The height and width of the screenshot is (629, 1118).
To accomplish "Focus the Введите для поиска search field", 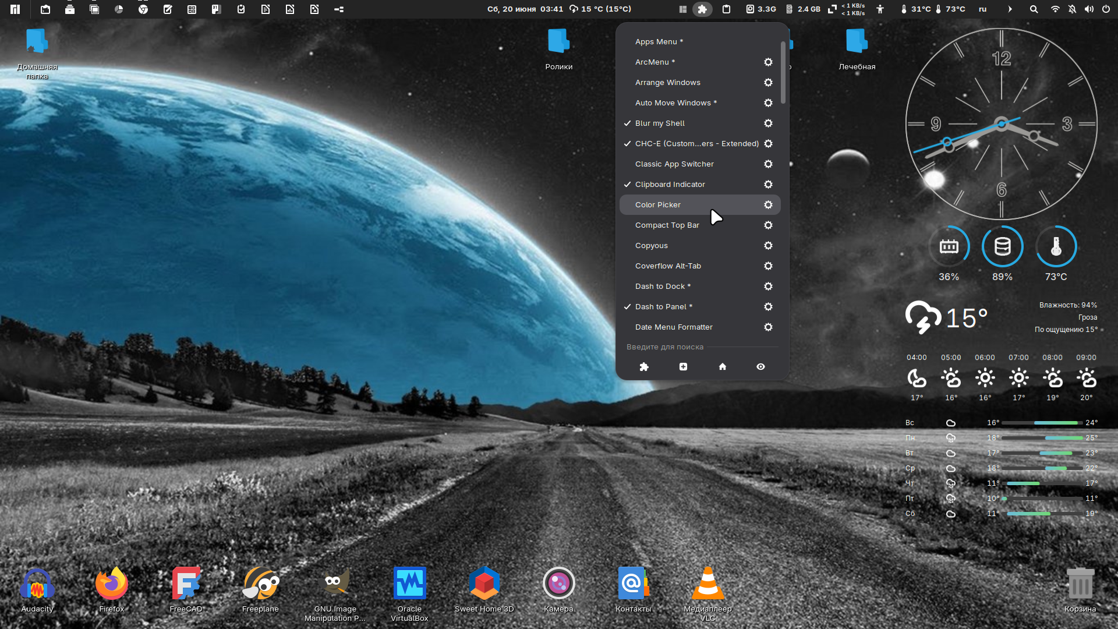I will (x=702, y=347).
